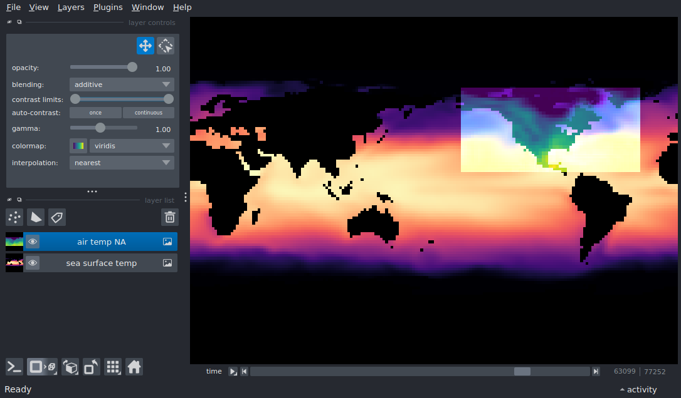Open the File menu
The width and height of the screenshot is (681, 398).
click(13, 8)
